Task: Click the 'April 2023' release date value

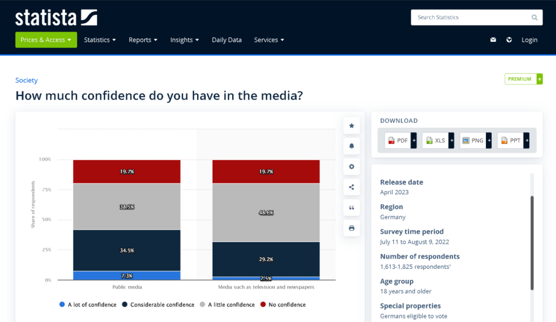Action: (x=394, y=192)
